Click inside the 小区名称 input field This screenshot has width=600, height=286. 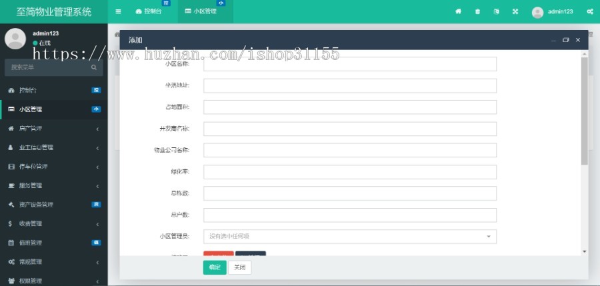350,64
